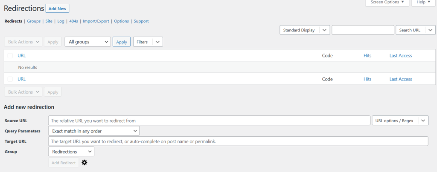Viewport: 437px width, 172px height.
Task: Open the Options tab
Action: point(122,21)
